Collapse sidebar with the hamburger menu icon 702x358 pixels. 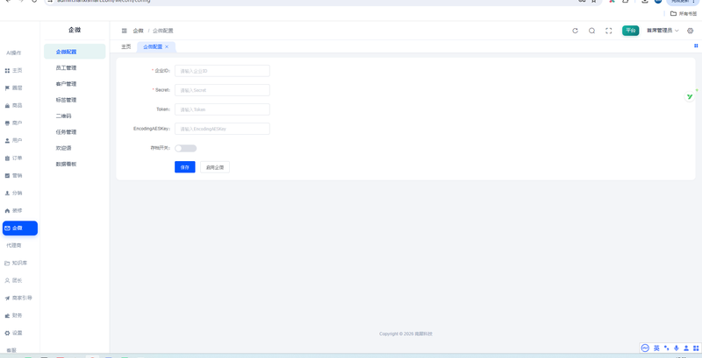click(x=124, y=31)
